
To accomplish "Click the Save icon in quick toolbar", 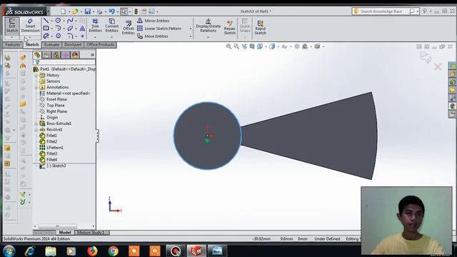I will click(87, 11).
